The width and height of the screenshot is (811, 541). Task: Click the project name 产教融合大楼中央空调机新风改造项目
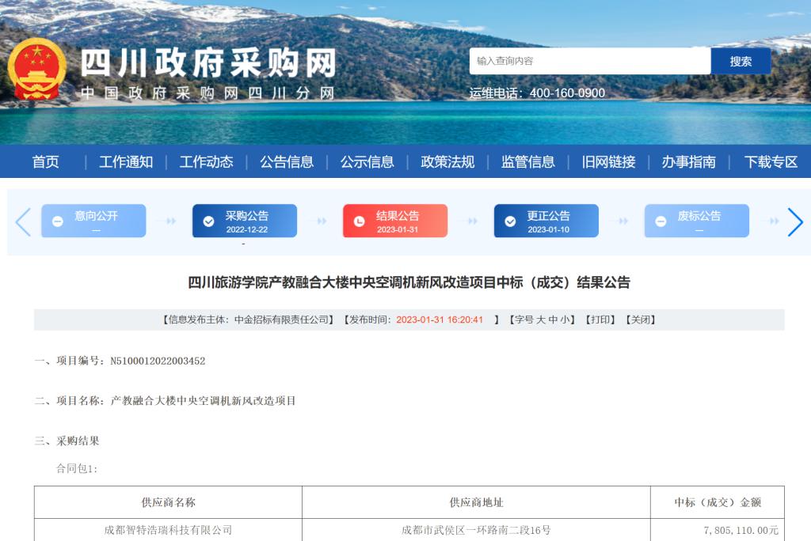pos(203,400)
